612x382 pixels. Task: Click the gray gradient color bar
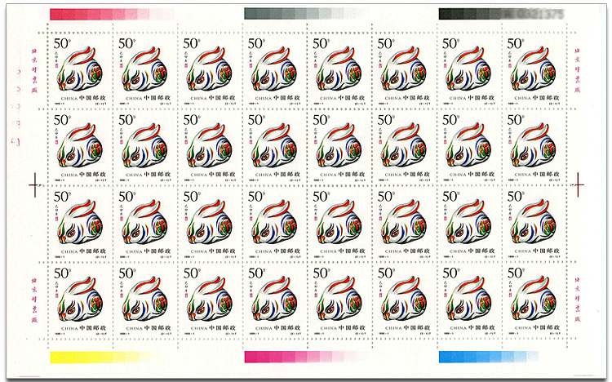305,14
